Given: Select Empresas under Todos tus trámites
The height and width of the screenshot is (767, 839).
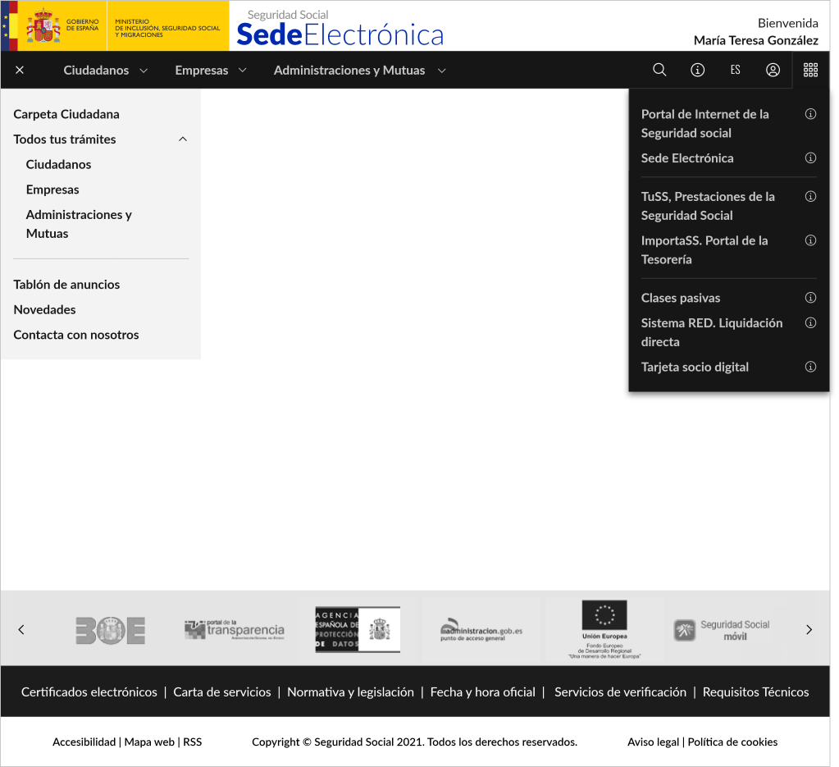Looking at the screenshot, I should pyautogui.click(x=52, y=189).
